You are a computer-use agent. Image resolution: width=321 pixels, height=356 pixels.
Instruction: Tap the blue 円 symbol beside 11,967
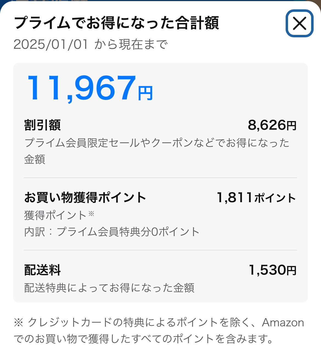point(145,94)
